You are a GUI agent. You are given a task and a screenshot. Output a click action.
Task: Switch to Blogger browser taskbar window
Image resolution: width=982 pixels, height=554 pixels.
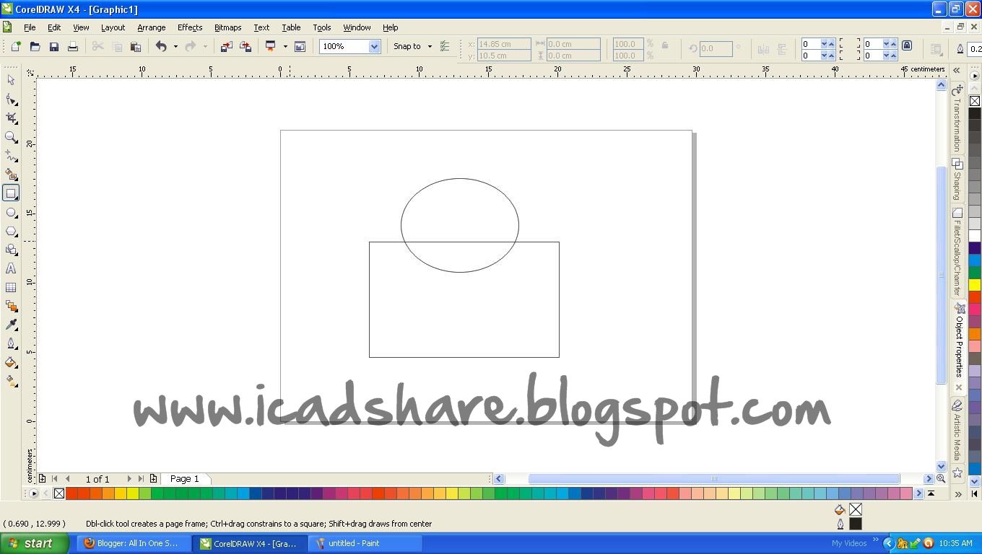click(x=134, y=543)
